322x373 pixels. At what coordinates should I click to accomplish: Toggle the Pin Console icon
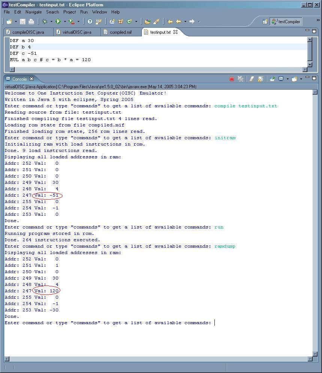click(273, 79)
